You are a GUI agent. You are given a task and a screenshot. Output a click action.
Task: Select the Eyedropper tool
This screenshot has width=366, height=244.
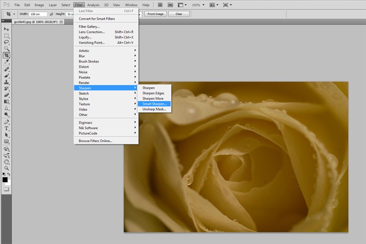(x=6, y=62)
